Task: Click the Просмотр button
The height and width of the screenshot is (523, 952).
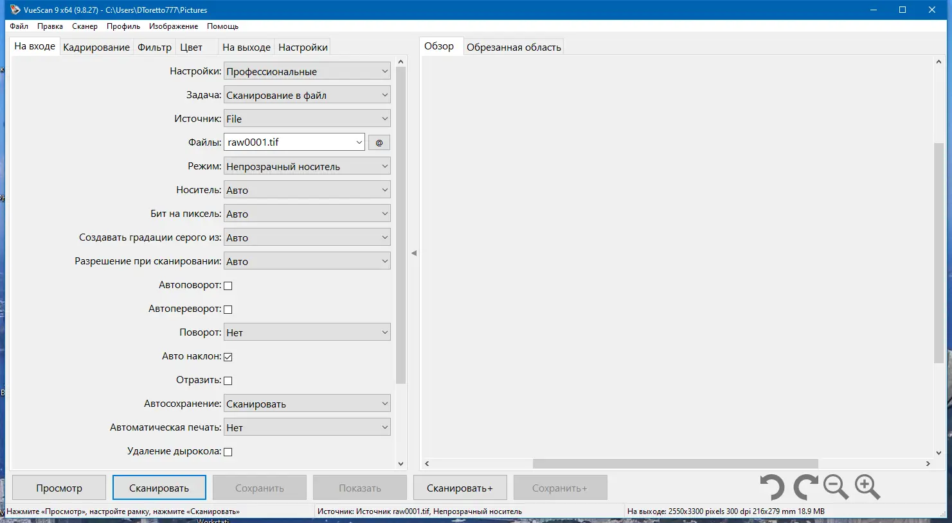Action: point(59,488)
